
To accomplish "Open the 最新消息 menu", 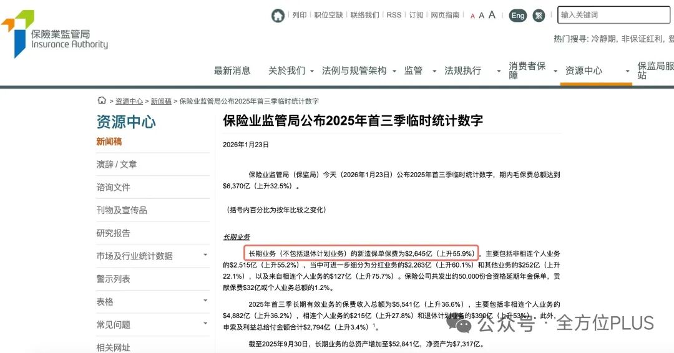I will (x=232, y=71).
